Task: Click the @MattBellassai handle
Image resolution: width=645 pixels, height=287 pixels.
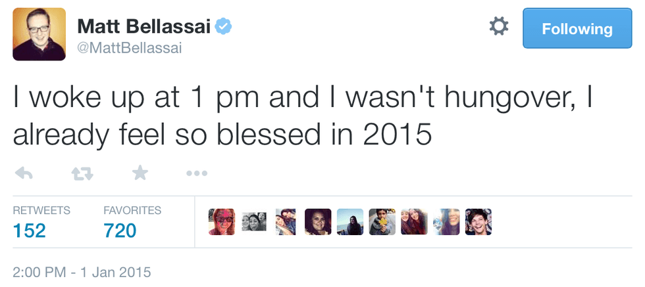Action: pos(130,48)
